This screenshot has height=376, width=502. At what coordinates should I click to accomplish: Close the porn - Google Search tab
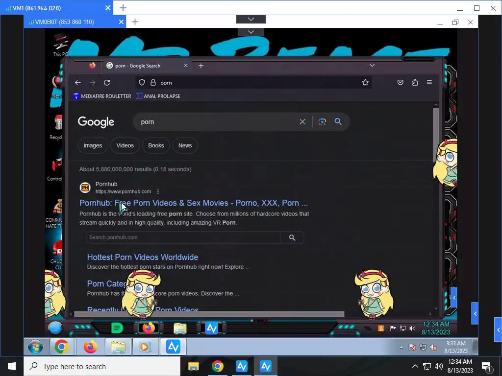coord(186,65)
